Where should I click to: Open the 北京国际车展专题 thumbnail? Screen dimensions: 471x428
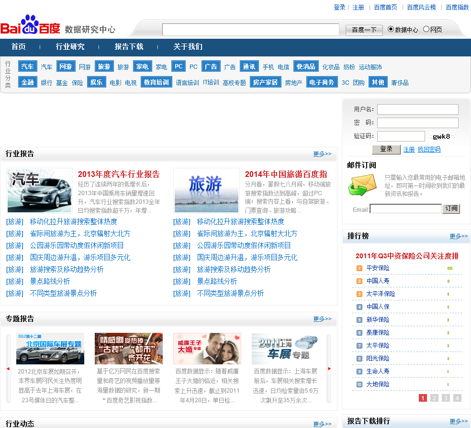(50, 349)
